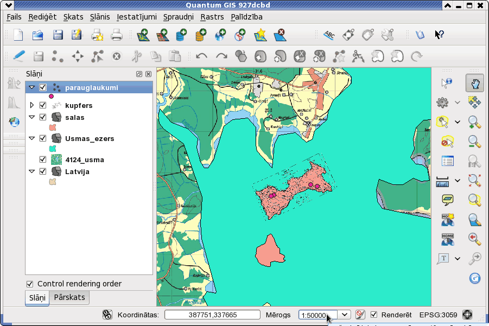The width and height of the screenshot is (489, 326).
Task: Click the Undo arrow icon
Action: (201, 56)
